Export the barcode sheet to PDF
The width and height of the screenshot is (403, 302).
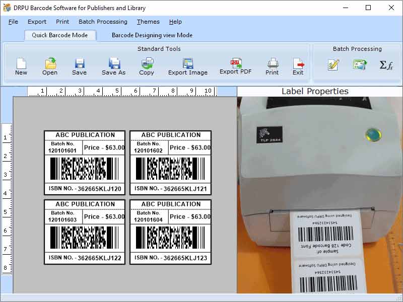tap(235, 65)
